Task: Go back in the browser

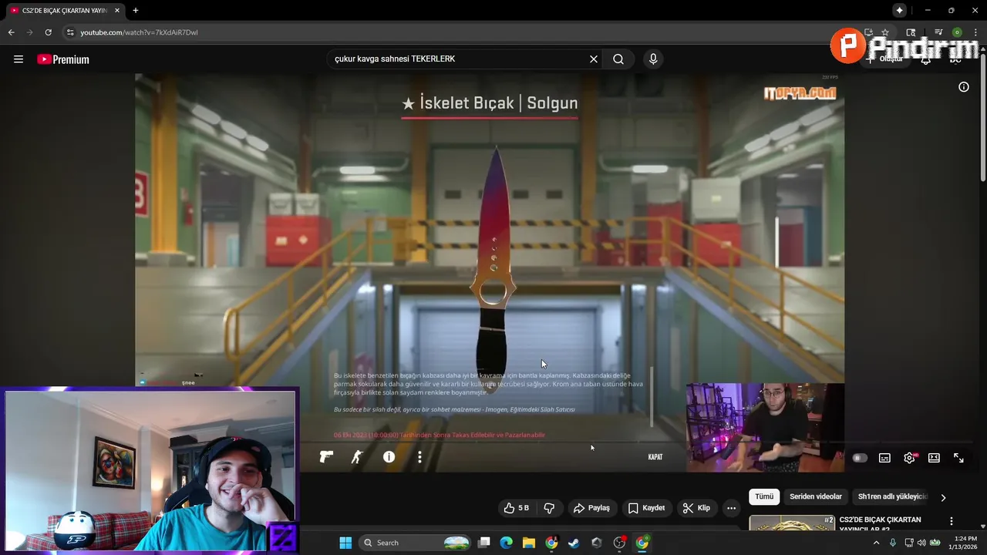Action: pyautogui.click(x=11, y=32)
